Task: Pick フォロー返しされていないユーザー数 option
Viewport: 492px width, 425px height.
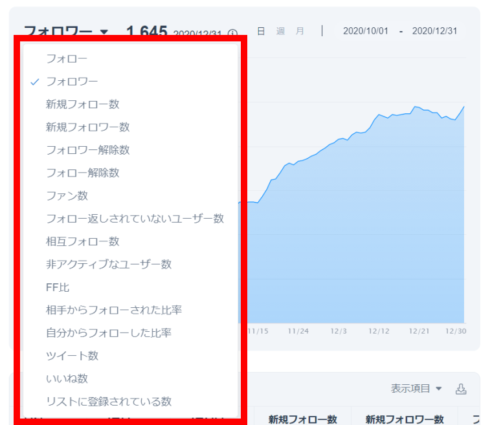Action: pyautogui.click(x=135, y=219)
